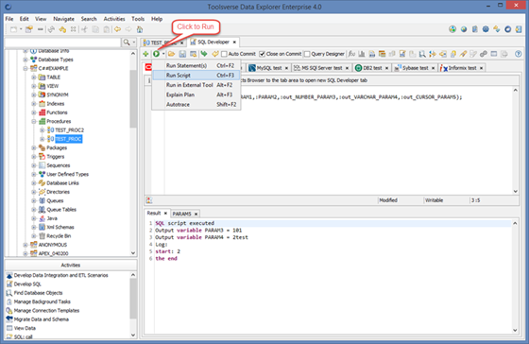This screenshot has width=529, height=344.
Task: Open Migrate Data and Schema activity
Action: 42,319
